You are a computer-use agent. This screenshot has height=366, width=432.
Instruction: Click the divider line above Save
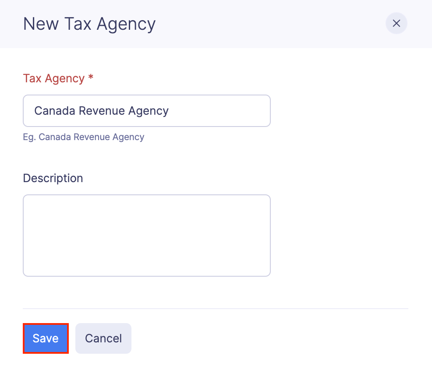tap(216, 307)
